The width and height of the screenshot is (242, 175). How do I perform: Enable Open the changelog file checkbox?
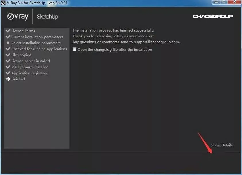pos(74,49)
